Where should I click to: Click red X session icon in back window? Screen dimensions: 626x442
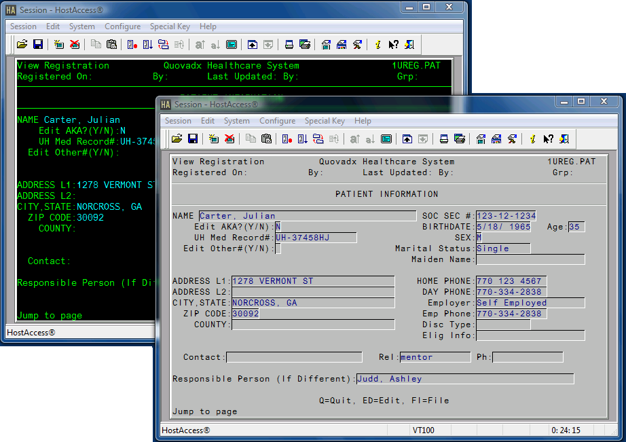tap(75, 44)
